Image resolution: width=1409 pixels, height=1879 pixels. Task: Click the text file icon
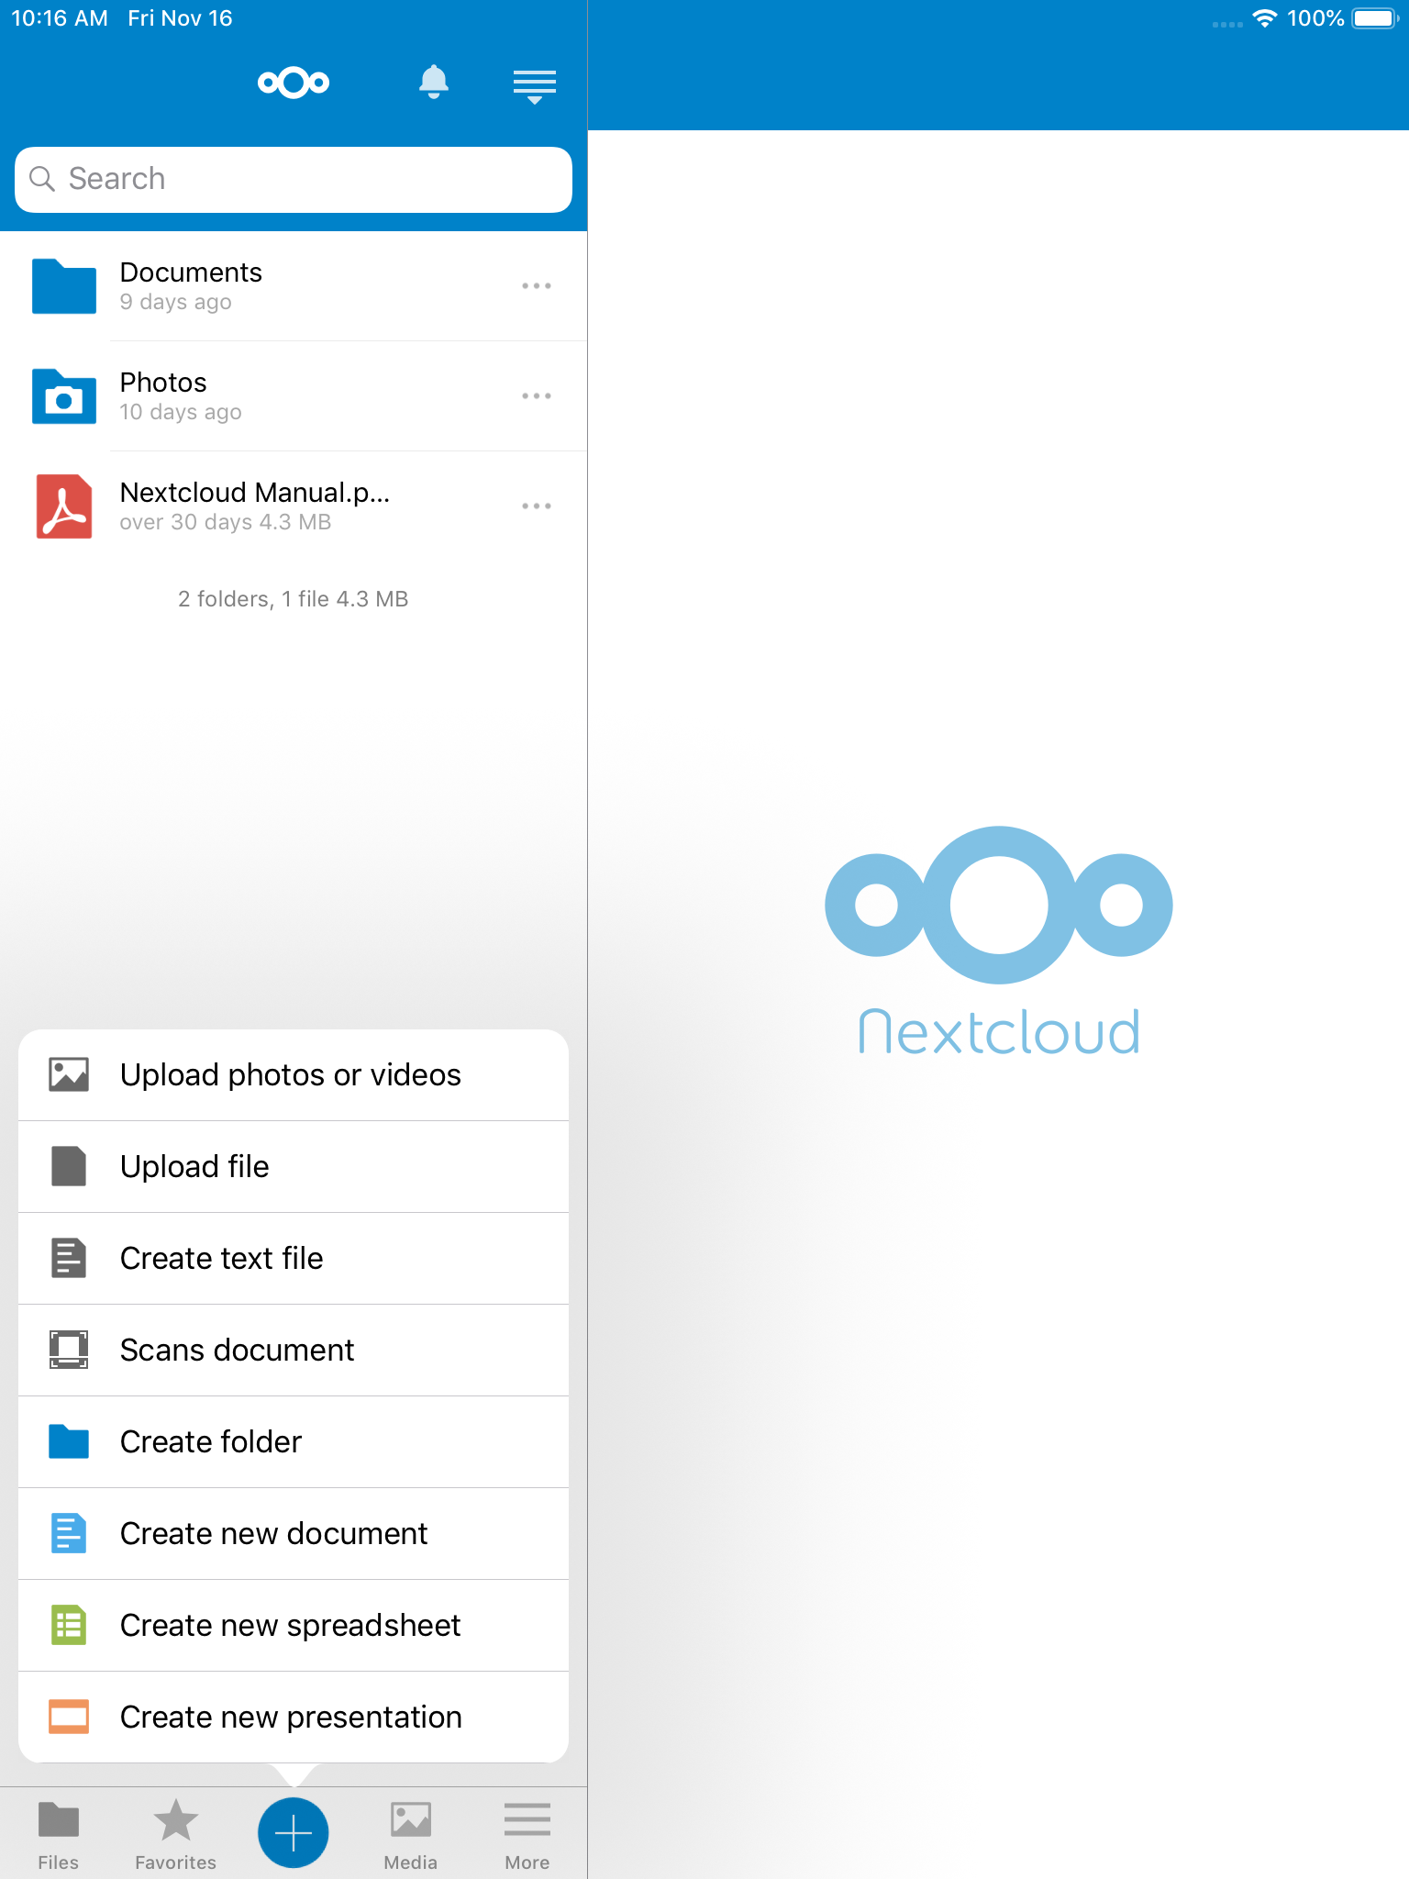click(69, 1258)
